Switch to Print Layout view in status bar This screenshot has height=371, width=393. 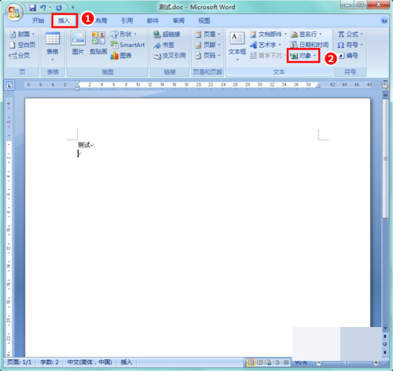251,362
